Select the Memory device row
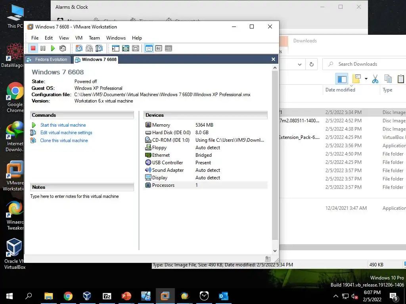406x304 pixels. 206,125
